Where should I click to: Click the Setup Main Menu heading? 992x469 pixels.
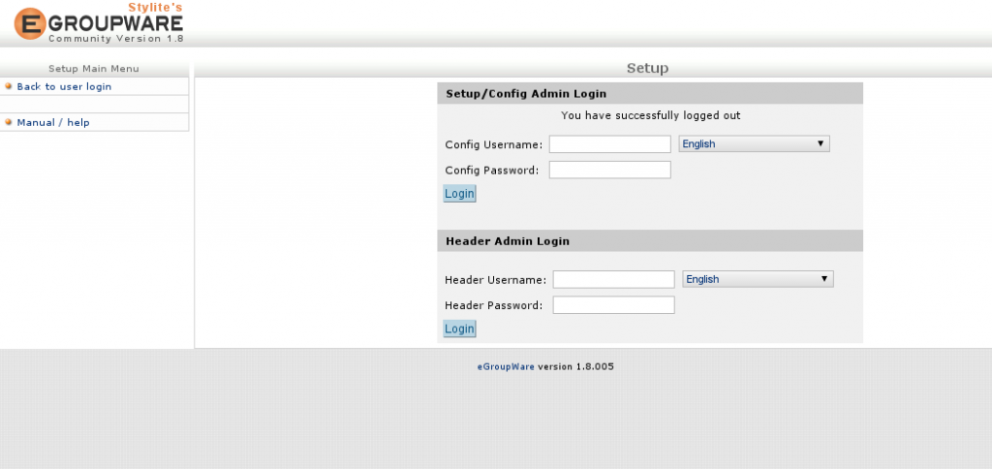pyautogui.click(x=94, y=69)
